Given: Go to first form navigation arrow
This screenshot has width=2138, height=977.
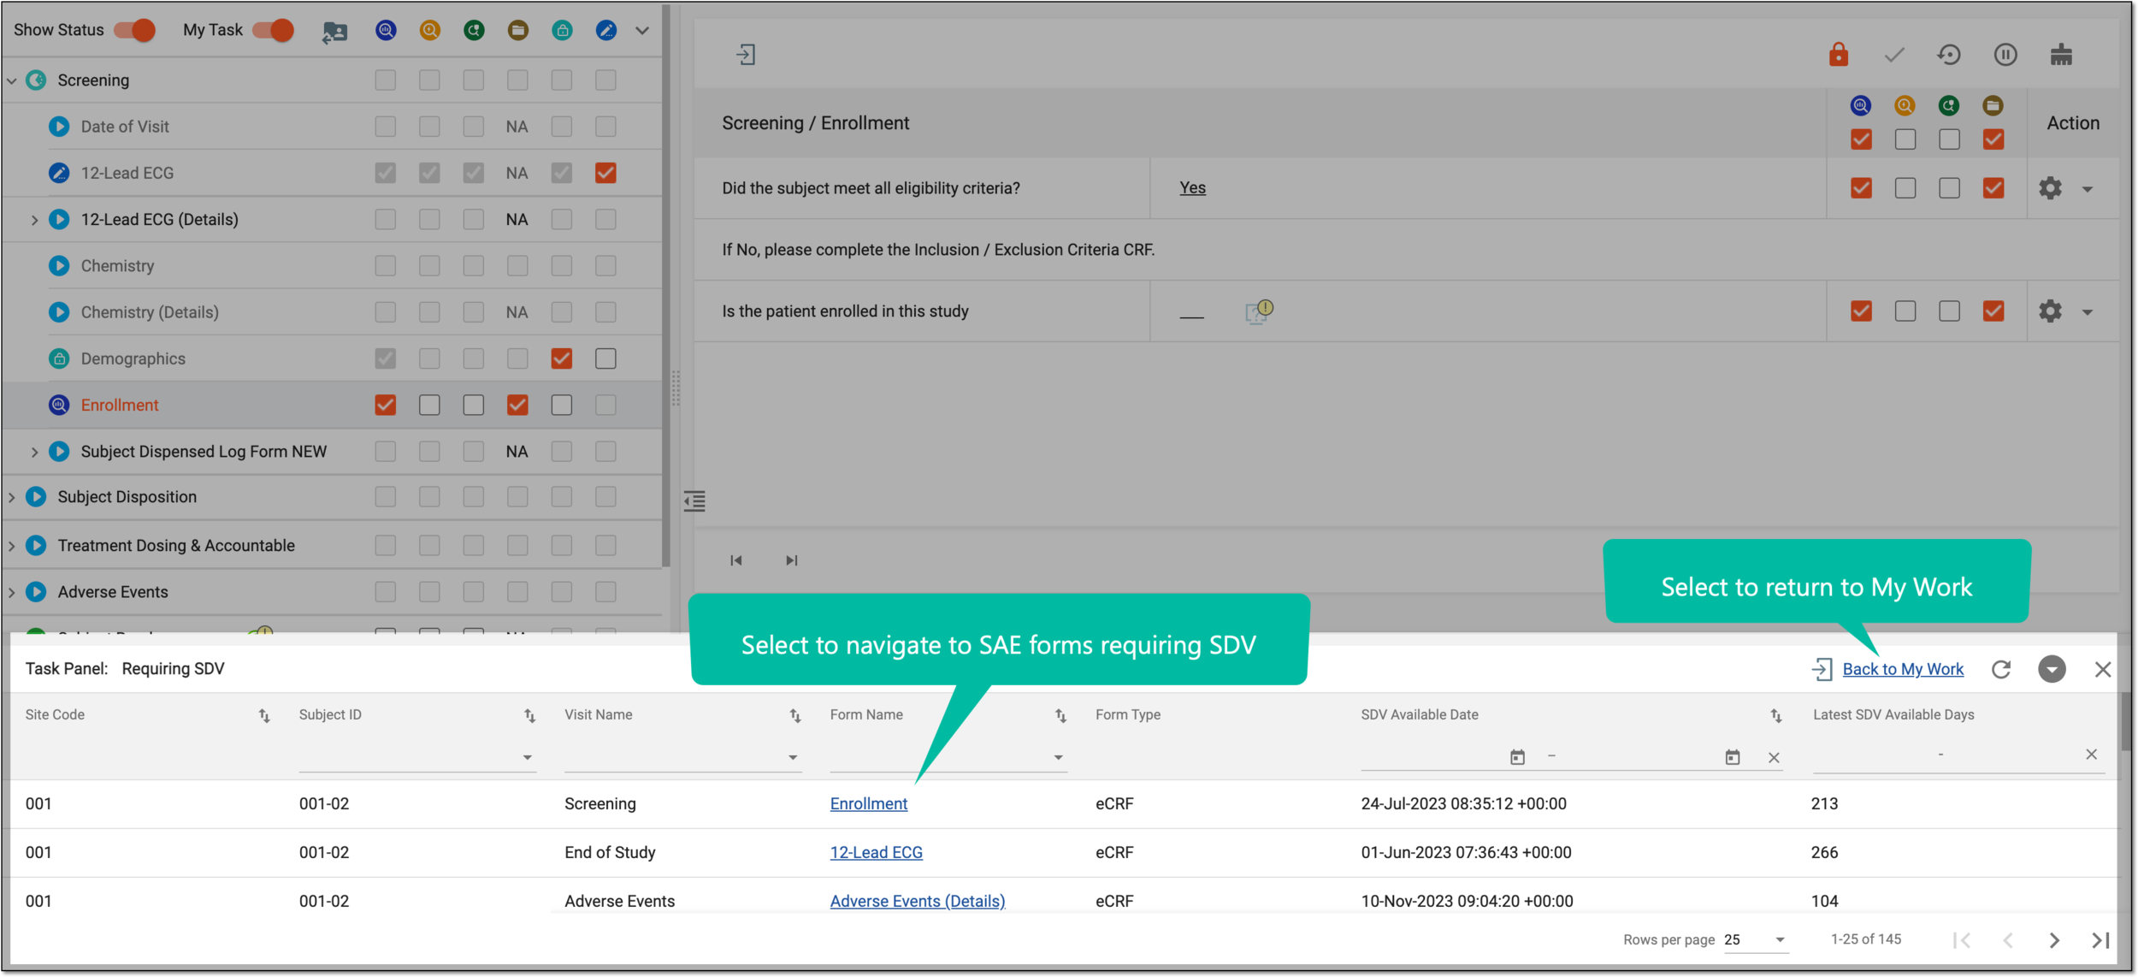Looking at the screenshot, I should click(x=736, y=560).
